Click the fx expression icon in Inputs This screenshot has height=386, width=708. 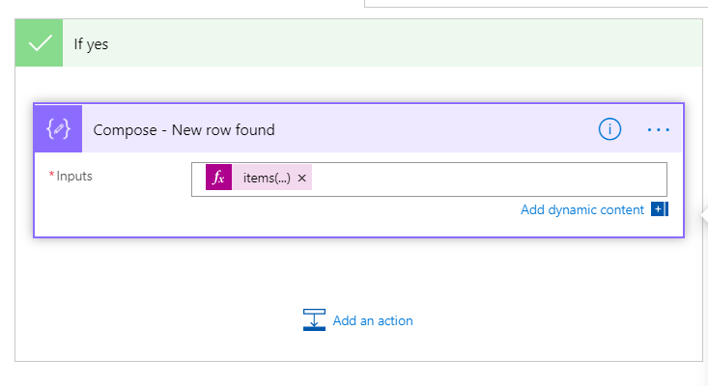[218, 178]
